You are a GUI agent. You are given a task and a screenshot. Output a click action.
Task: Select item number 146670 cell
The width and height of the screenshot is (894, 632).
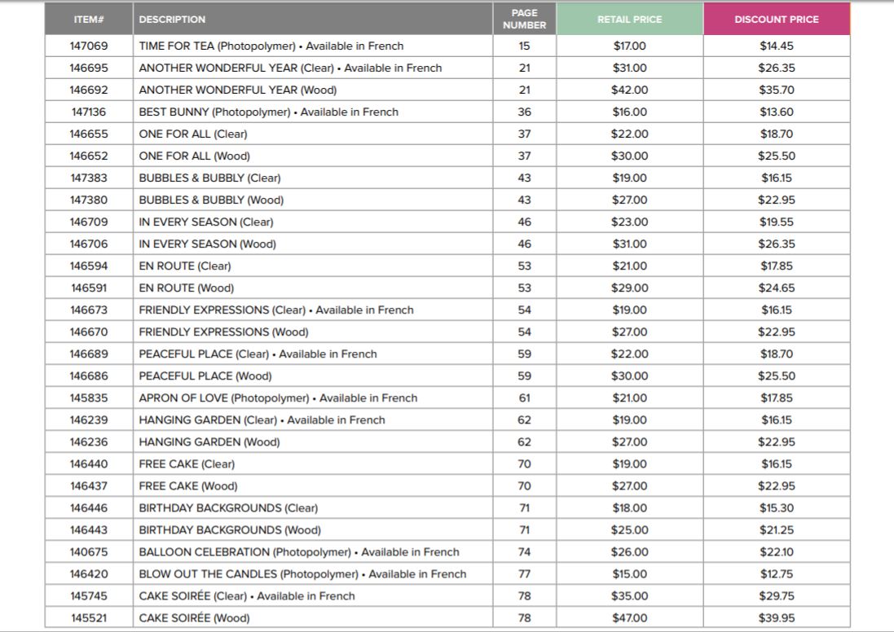click(x=88, y=332)
